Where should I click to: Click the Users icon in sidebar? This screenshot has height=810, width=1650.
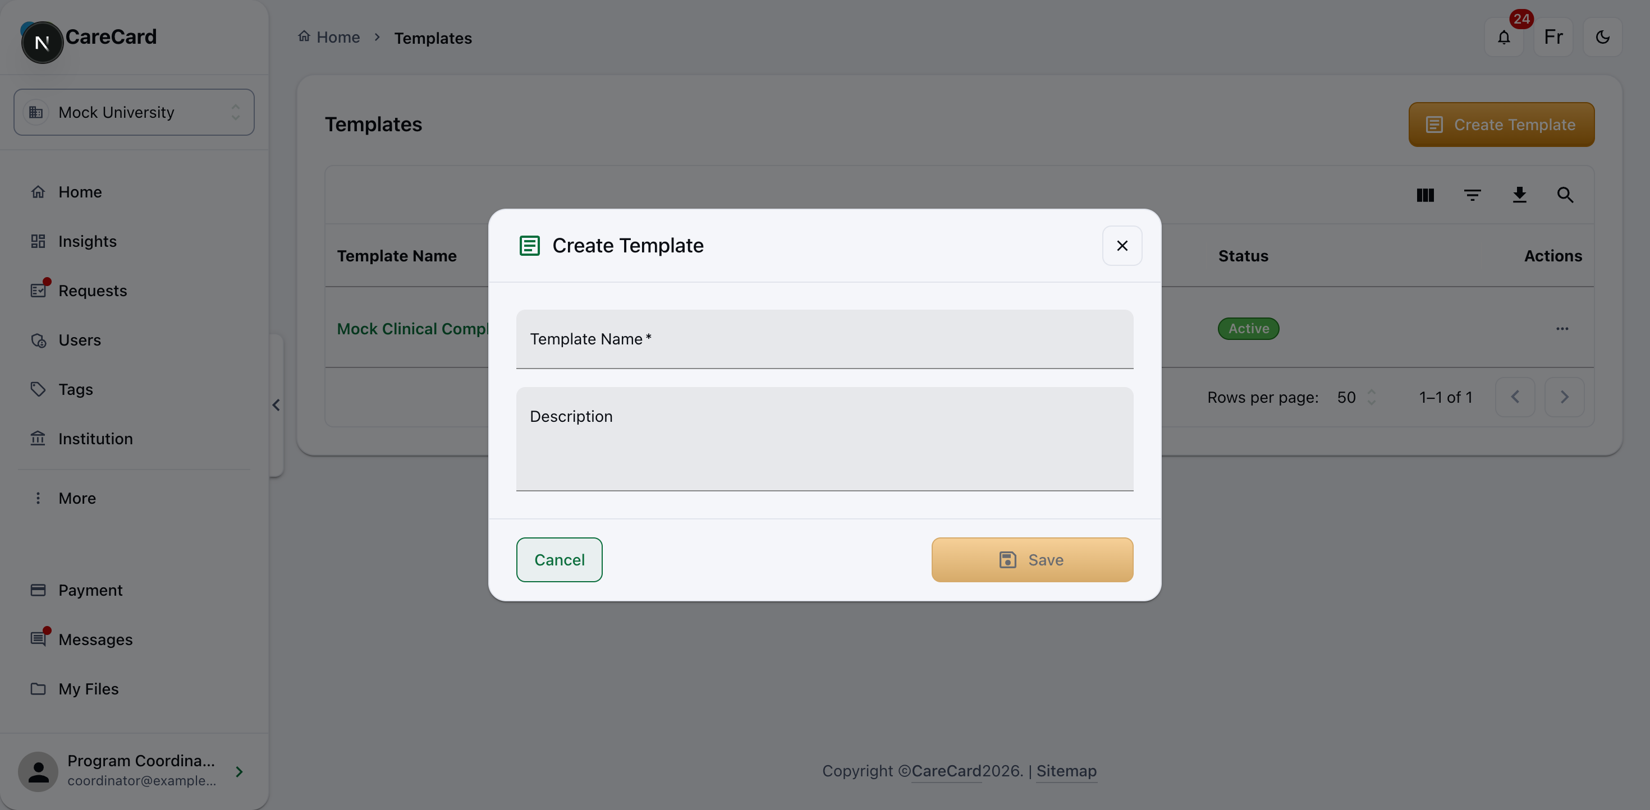click(38, 340)
